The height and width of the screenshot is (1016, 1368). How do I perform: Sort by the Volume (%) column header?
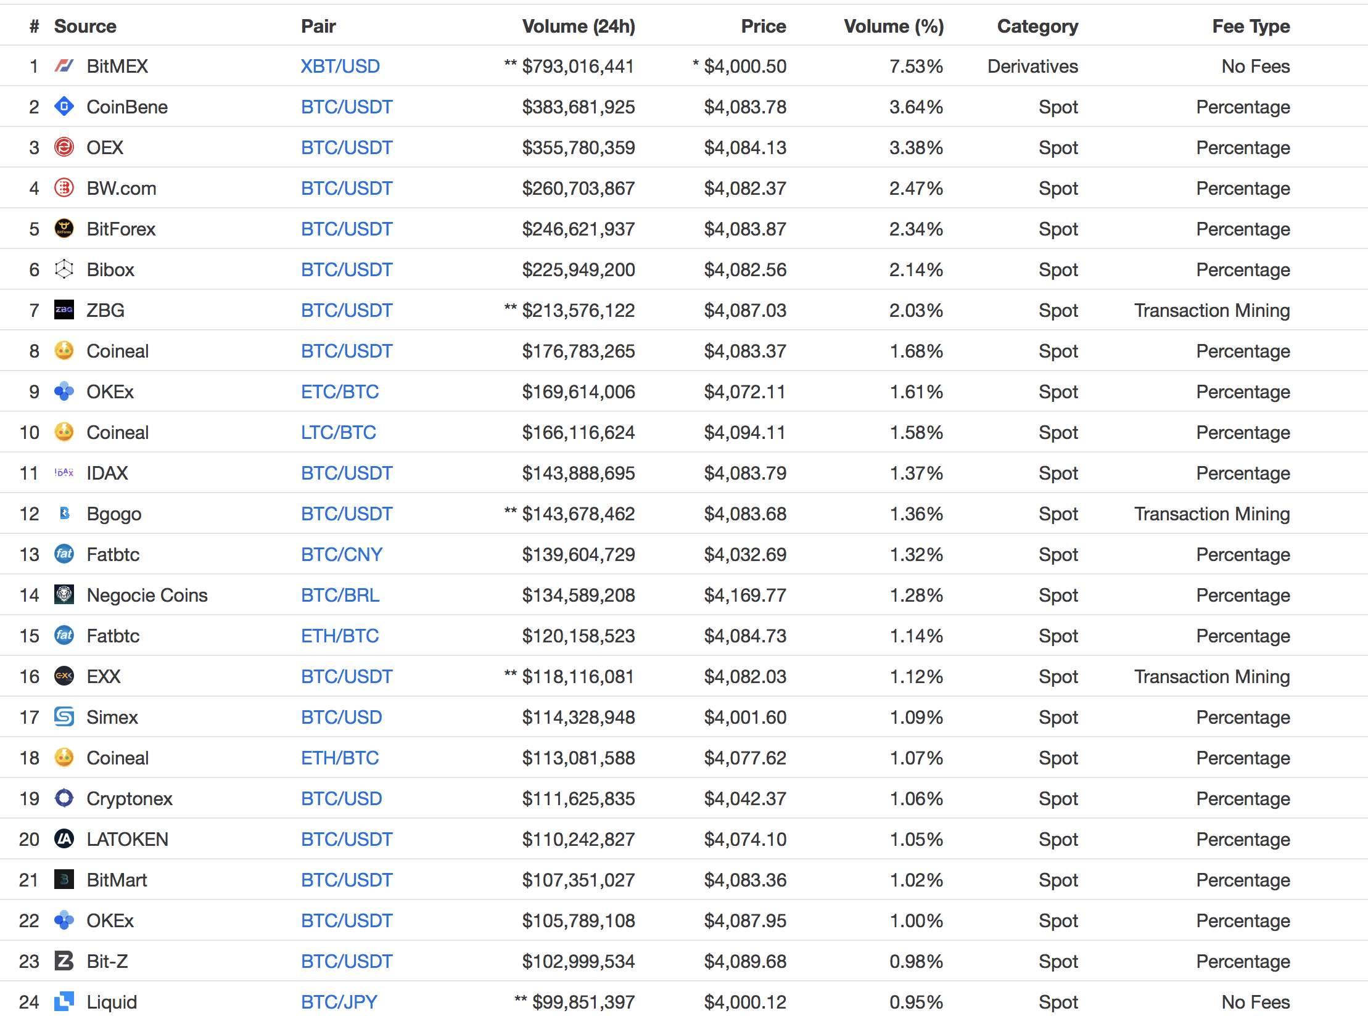pos(894,26)
